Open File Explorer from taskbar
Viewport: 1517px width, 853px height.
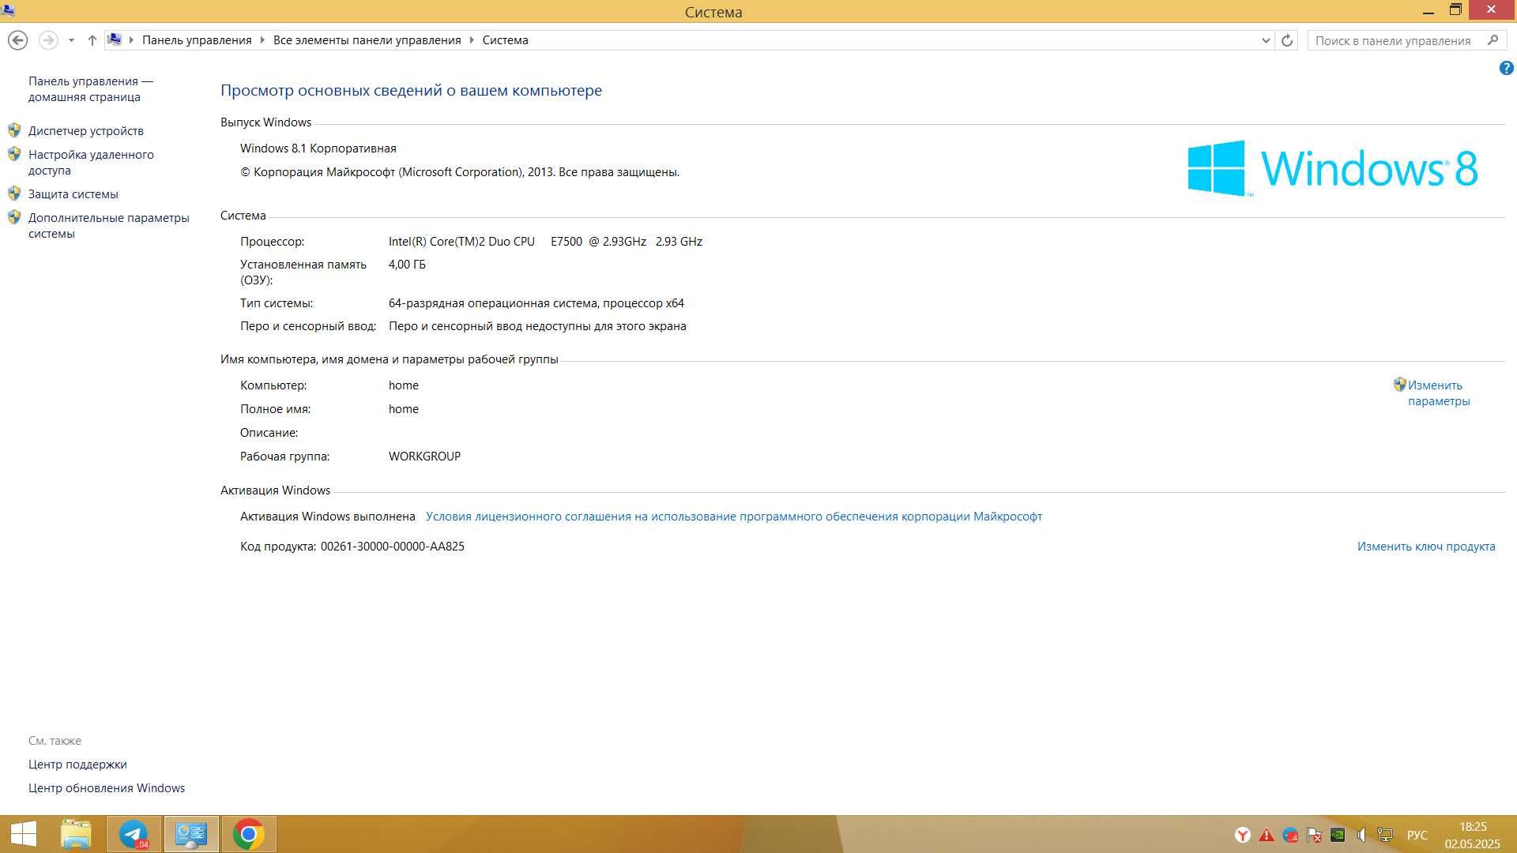(77, 834)
